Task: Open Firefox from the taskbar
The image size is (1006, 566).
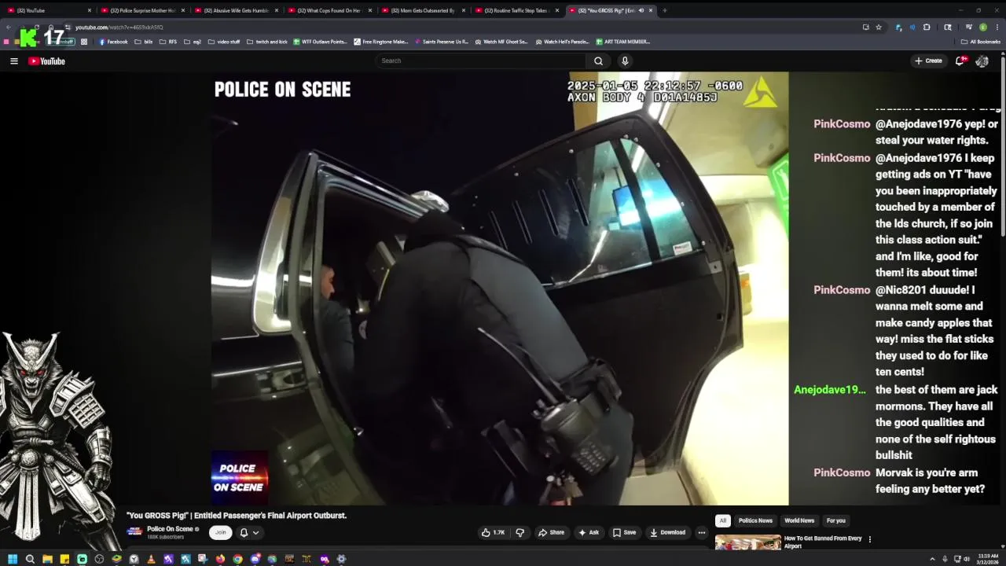Action: [x=220, y=559]
